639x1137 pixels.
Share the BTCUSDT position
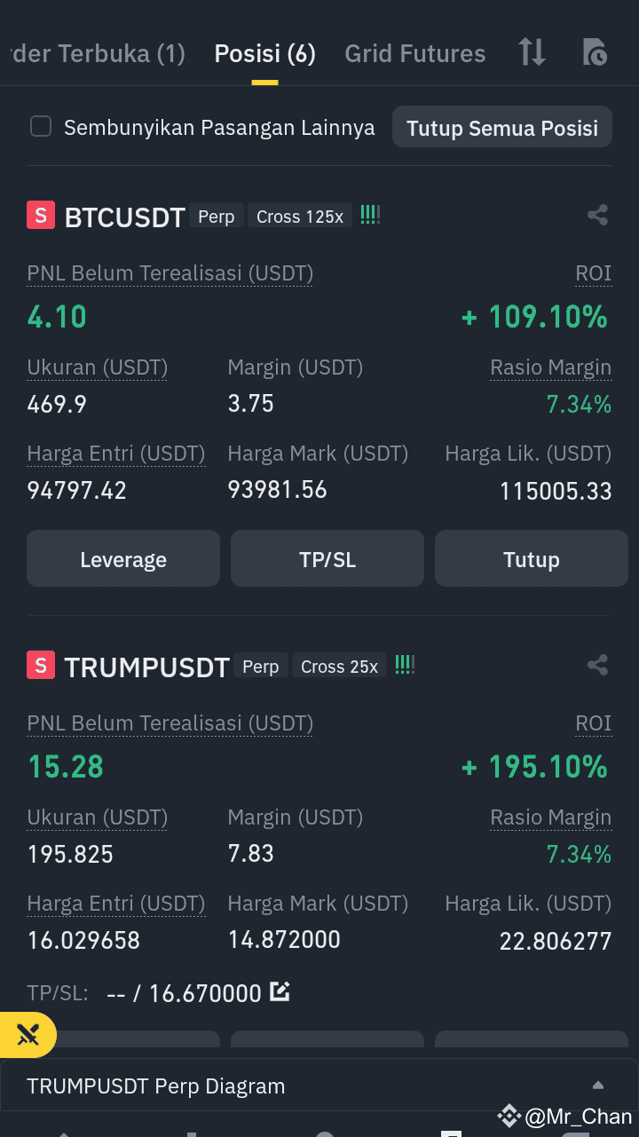[597, 215]
